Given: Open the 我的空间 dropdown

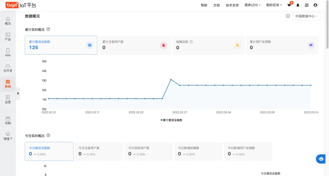Looking at the screenshot, I should coord(274,5).
